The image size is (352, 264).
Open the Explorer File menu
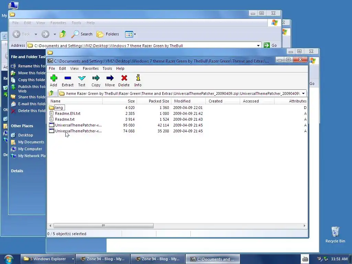(x=15, y=23)
